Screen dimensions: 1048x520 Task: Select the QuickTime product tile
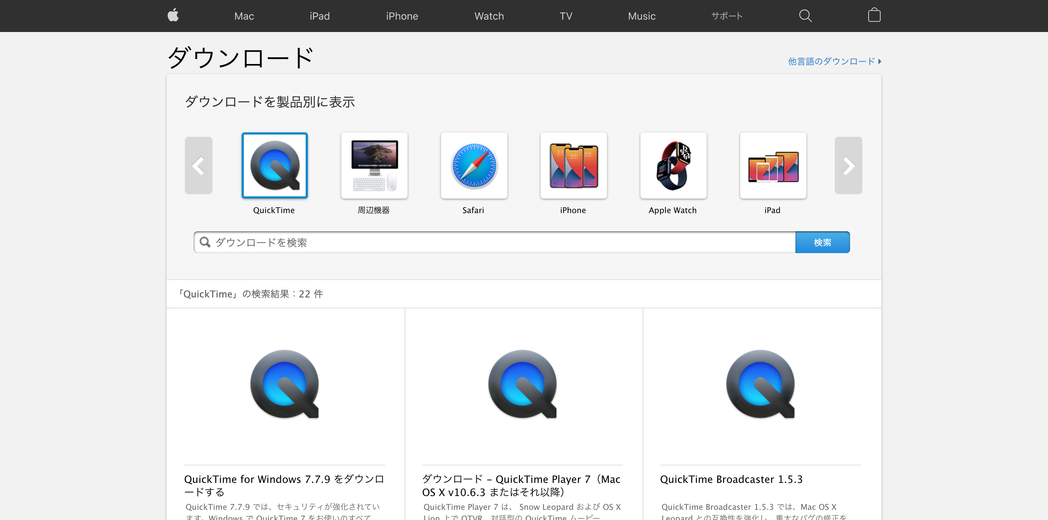[x=275, y=165]
